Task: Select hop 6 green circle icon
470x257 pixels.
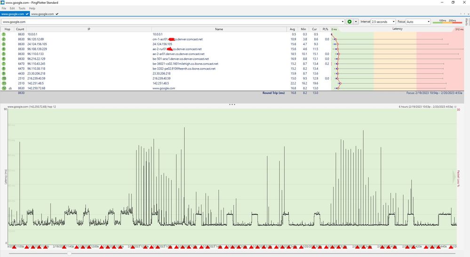Action: pyautogui.click(x=4, y=59)
